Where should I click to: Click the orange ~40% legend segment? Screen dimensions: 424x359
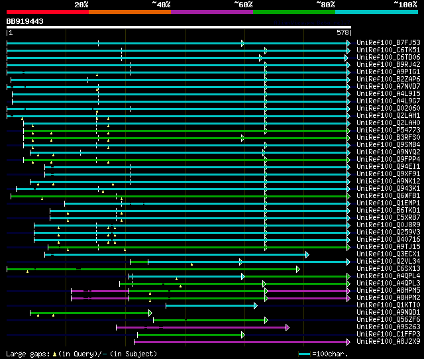(130, 12)
